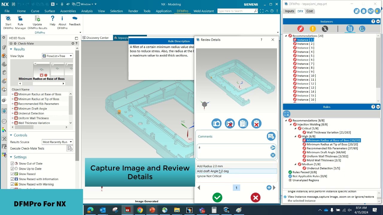
Task: Toggle Show Passed with Information checkbox
Action: tap(12, 179)
